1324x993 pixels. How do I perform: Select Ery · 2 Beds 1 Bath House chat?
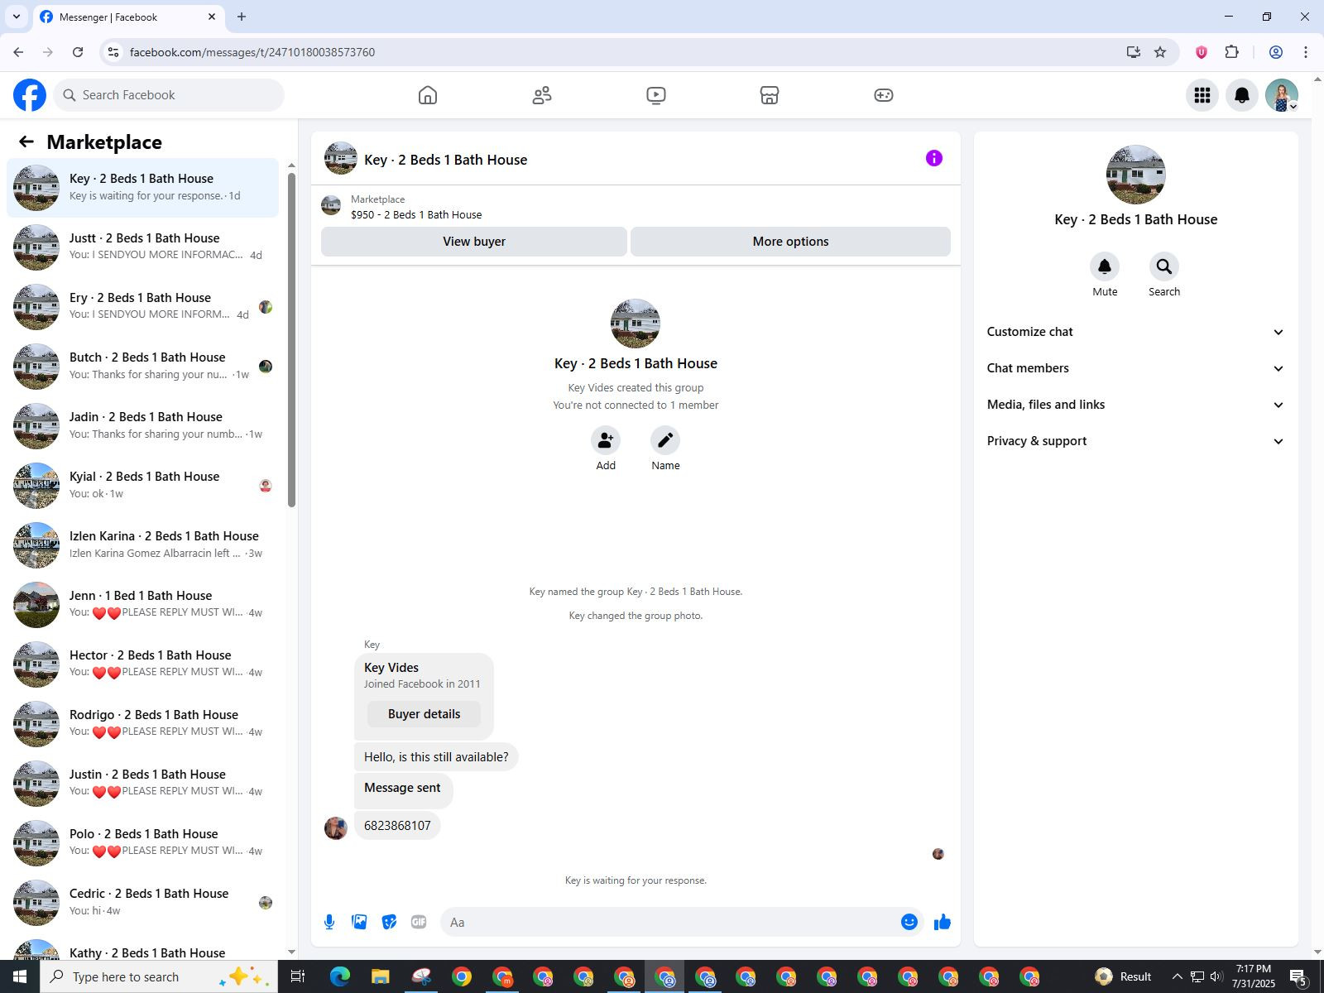pos(142,307)
